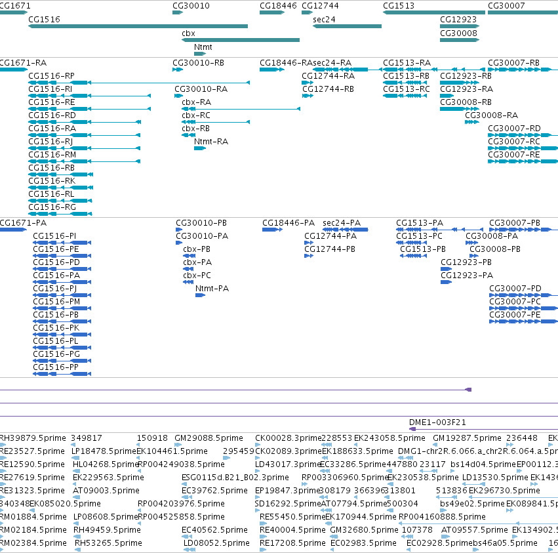
Task: Click protein CG30007-PE
Action: tap(515, 315)
